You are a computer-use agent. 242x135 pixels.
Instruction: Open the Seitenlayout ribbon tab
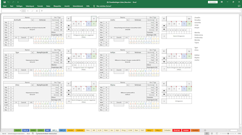[x=30, y=6]
